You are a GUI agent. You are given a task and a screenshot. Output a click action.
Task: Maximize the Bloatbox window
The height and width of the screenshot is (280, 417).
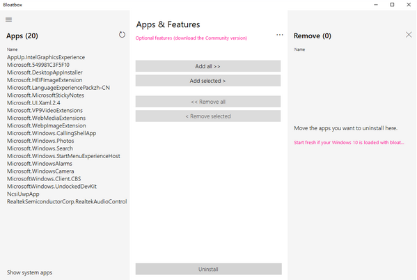[392, 4]
